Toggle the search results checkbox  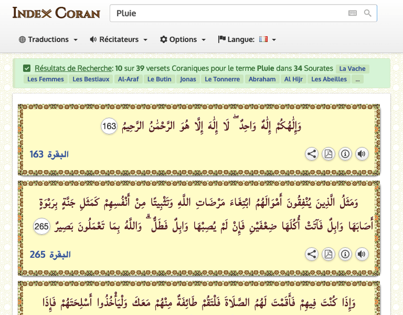coord(27,68)
